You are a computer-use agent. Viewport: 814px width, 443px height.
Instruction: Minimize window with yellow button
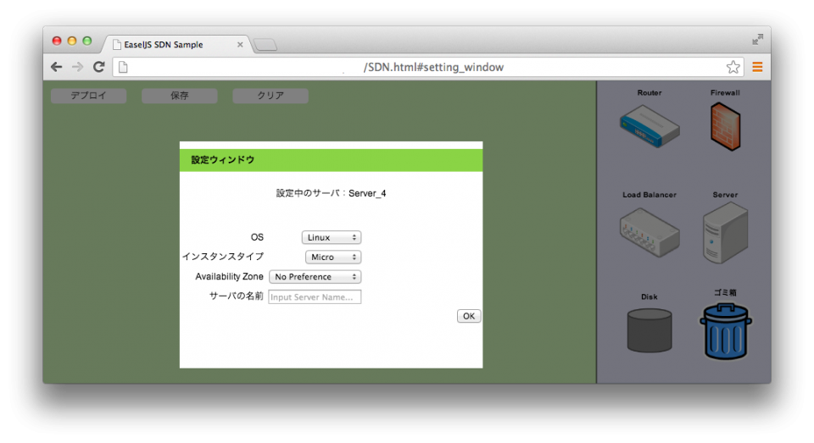tap(72, 41)
